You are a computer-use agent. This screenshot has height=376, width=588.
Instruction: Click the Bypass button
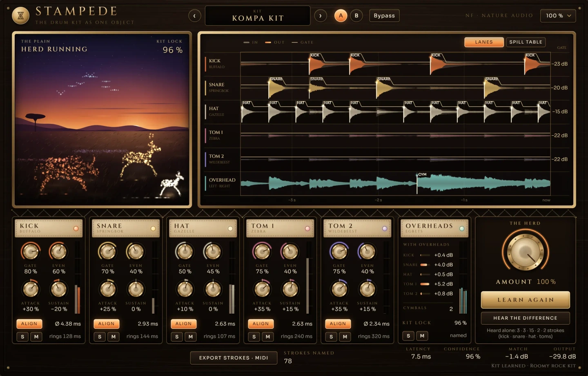384,15
